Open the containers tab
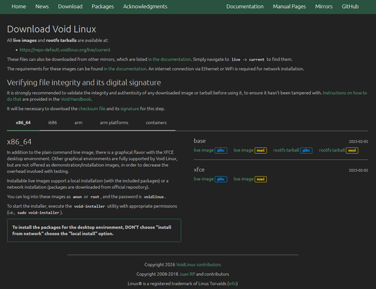Screen dimensions: 376x289 click(x=156, y=123)
